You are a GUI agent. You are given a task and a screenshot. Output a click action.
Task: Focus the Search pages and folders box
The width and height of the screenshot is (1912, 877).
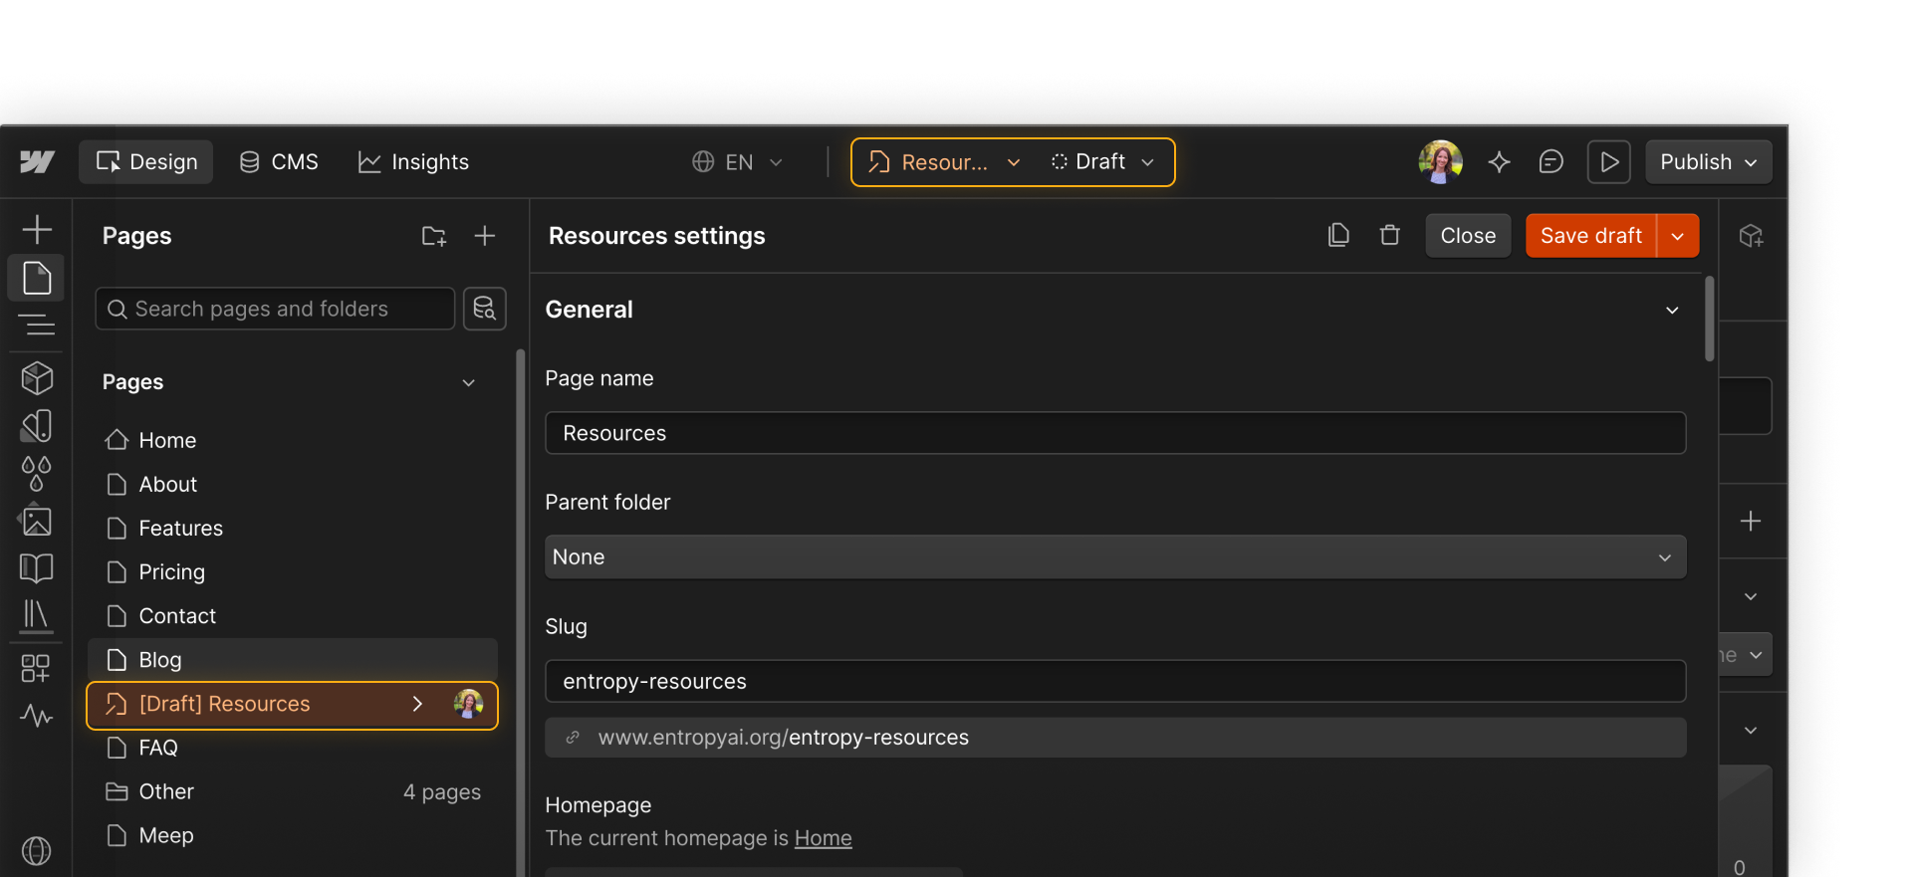275,309
